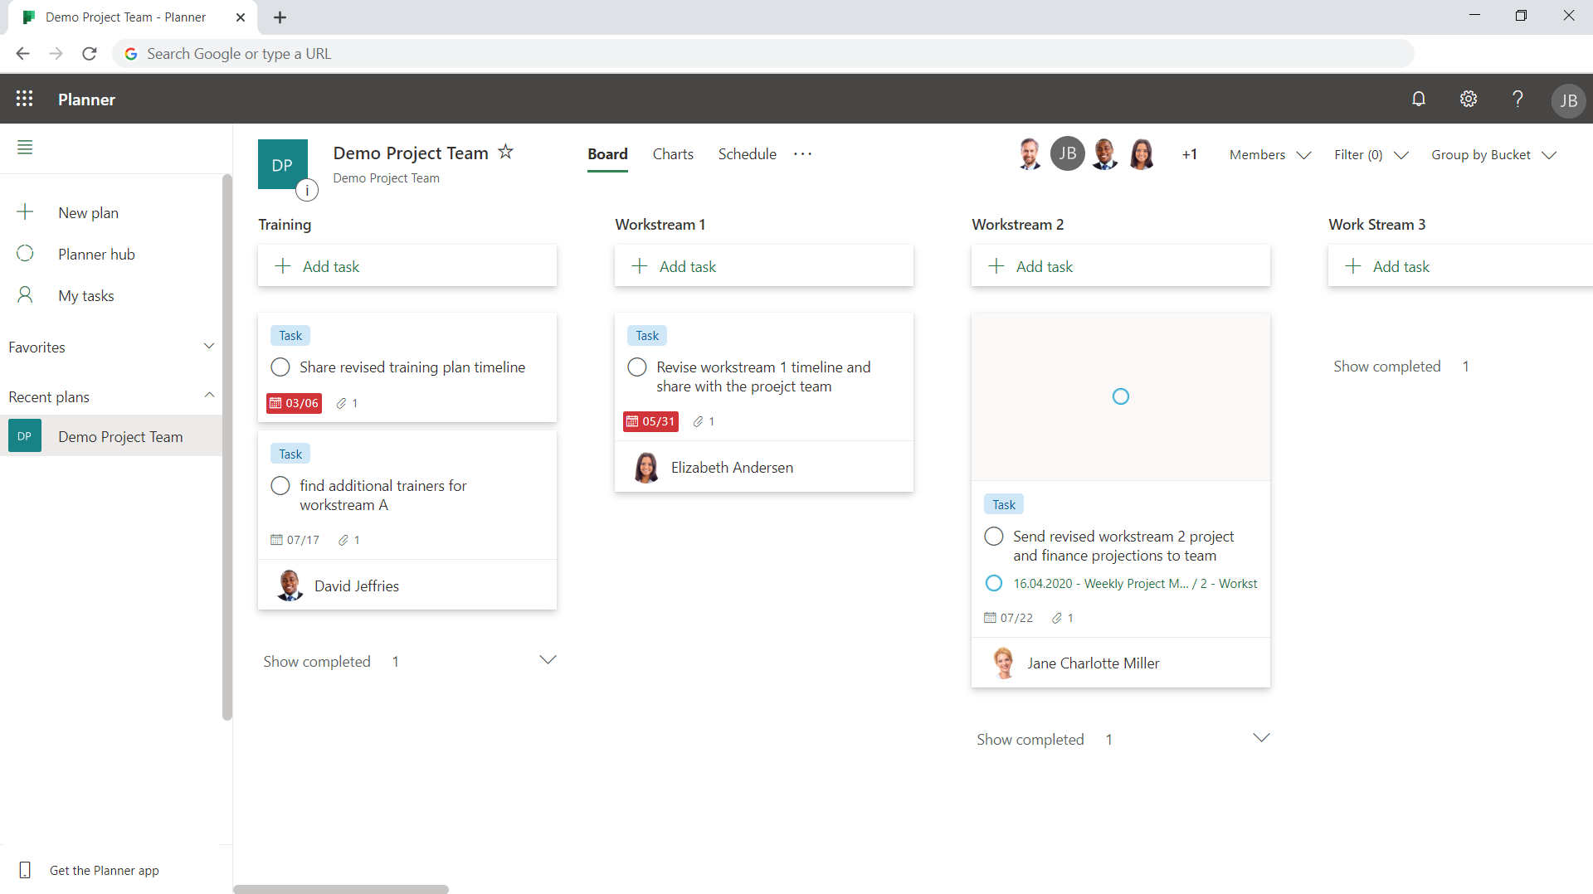Check off Send revised workstream 2 projections
This screenshot has height=894, width=1593.
click(993, 536)
